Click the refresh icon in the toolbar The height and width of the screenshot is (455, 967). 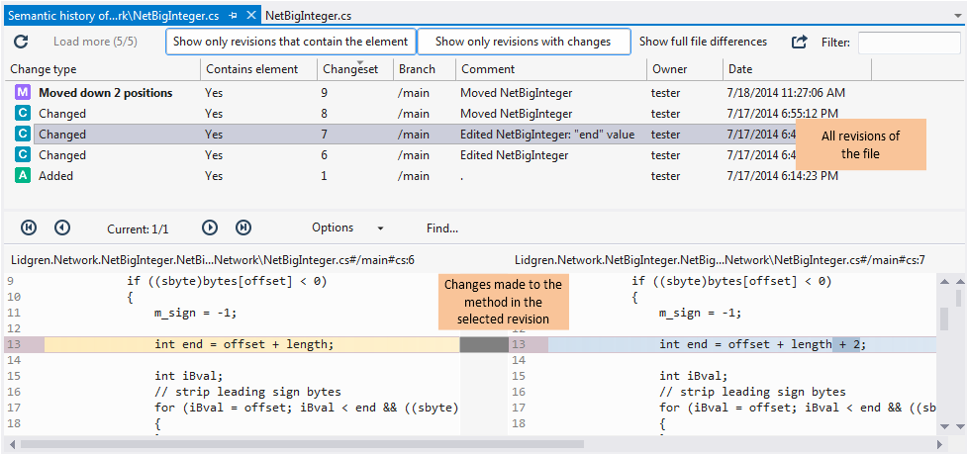coord(21,43)
